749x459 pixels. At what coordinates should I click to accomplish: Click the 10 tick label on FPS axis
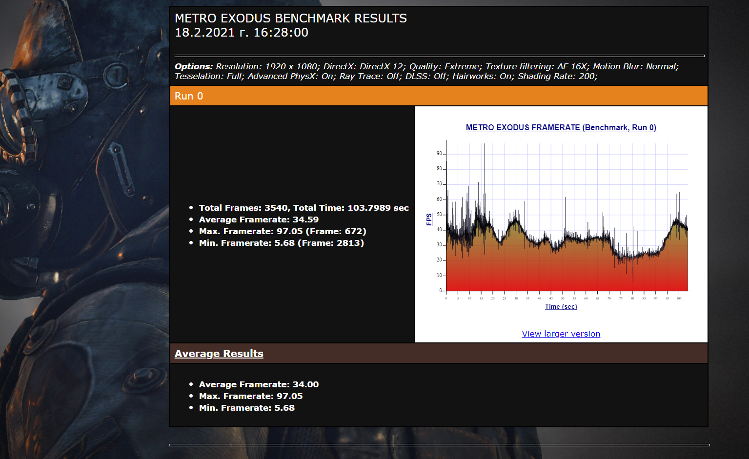coord(439,276)
